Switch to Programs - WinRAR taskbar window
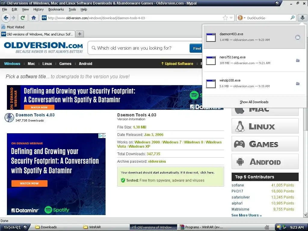The width and height of the screenshot is (308, 231). pyautogui.click(x=201, y=227)
